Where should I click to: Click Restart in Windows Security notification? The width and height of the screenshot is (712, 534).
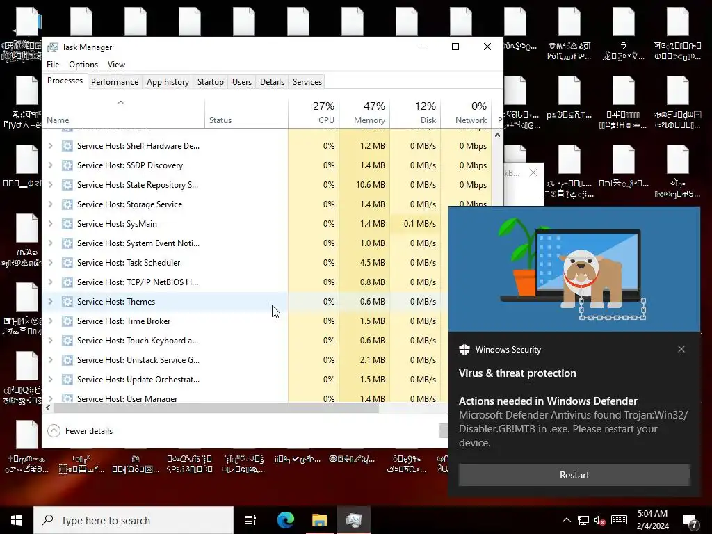[574, 475]
